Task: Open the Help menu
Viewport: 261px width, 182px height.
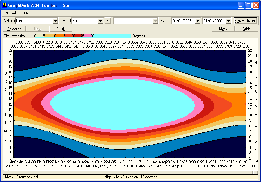Action: 25,12
